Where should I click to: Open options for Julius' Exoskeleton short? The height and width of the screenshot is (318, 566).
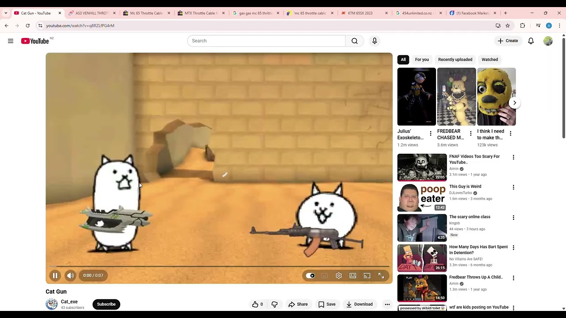pyautogui.click(x=431, y=133)
